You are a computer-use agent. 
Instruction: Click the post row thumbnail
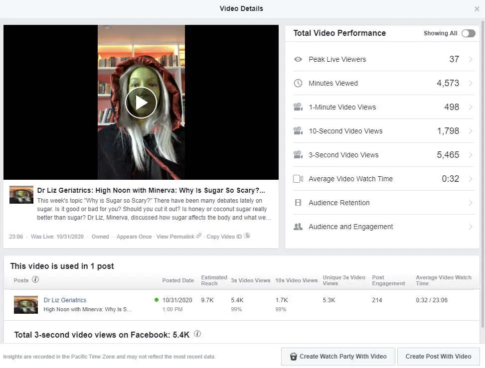(x=26, y=305)
